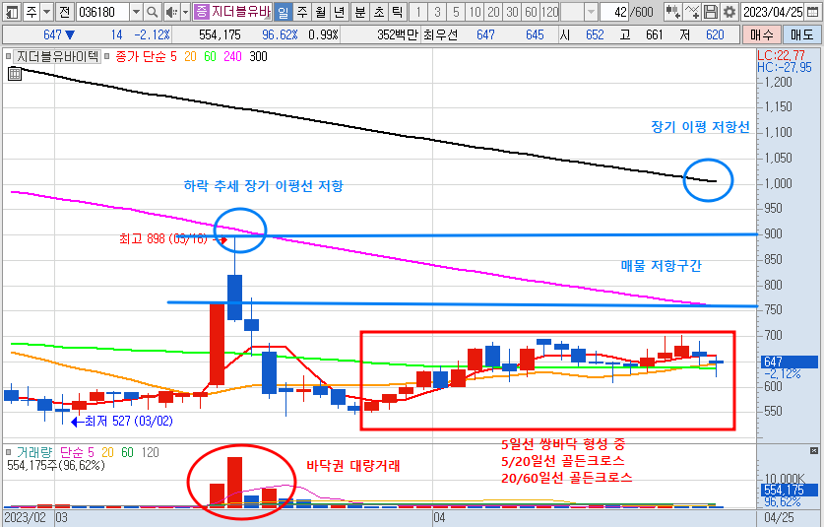Open chart settings gear icon

point(729,12)
